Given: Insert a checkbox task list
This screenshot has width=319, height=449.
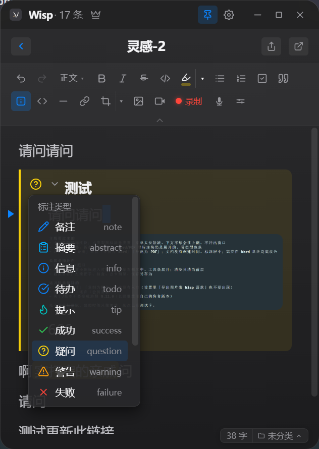Looking at the screenshot, I should click(262, 78).
